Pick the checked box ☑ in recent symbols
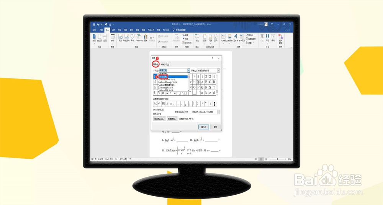Image resolution: width=383 pixels, height=205 pixels. (x=163, y=104)
